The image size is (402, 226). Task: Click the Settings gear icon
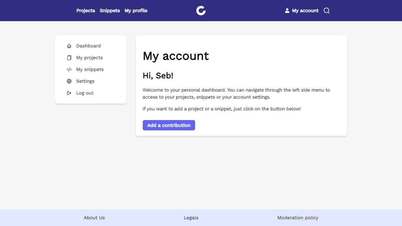69,81
